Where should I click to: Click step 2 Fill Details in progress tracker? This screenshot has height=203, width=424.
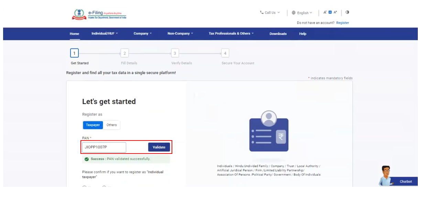pos(124,53)
